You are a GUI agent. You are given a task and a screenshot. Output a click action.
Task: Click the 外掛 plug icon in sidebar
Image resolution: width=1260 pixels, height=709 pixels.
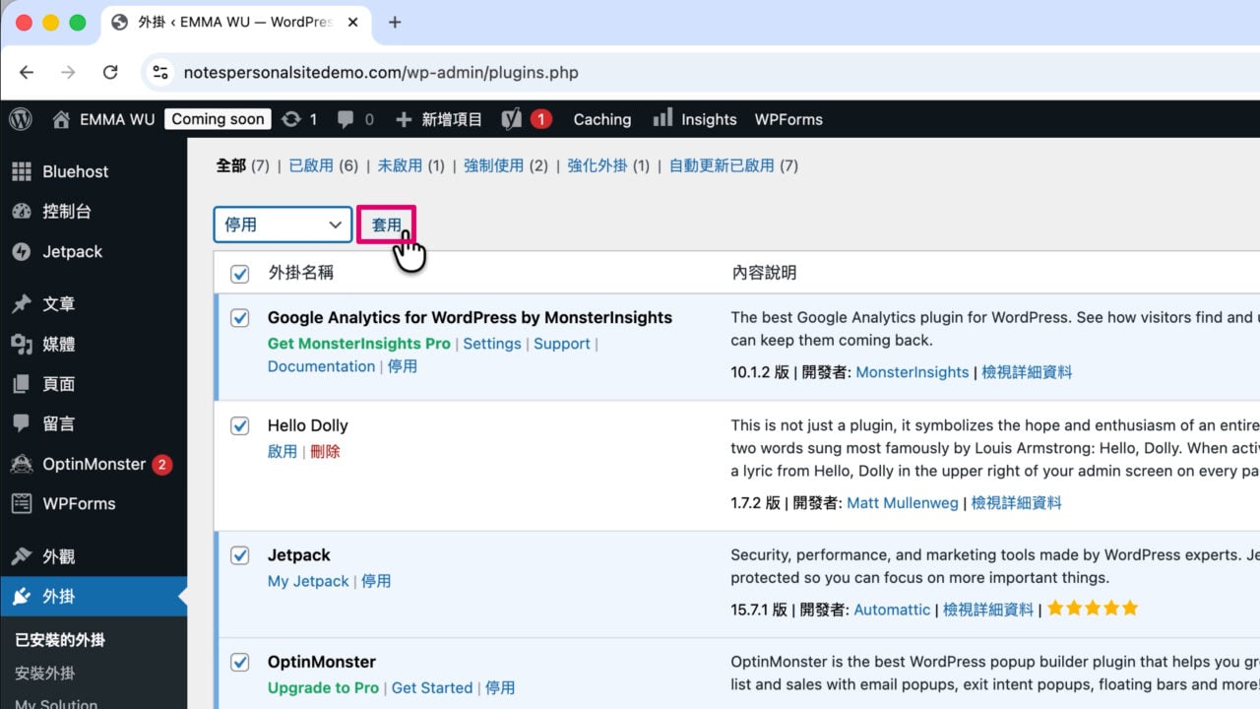22,597
